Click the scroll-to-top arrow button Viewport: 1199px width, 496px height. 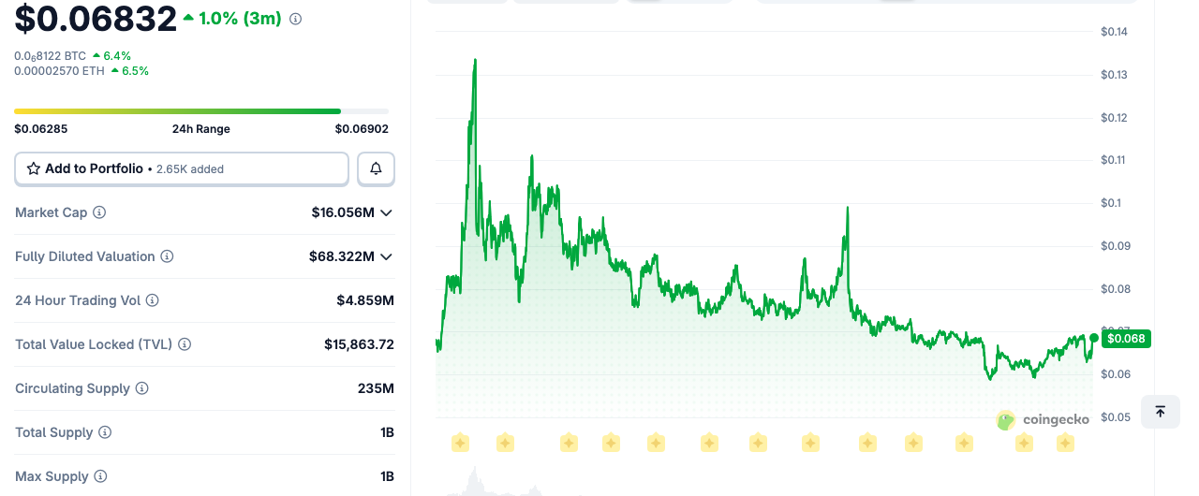click(x=1160, y=412)
